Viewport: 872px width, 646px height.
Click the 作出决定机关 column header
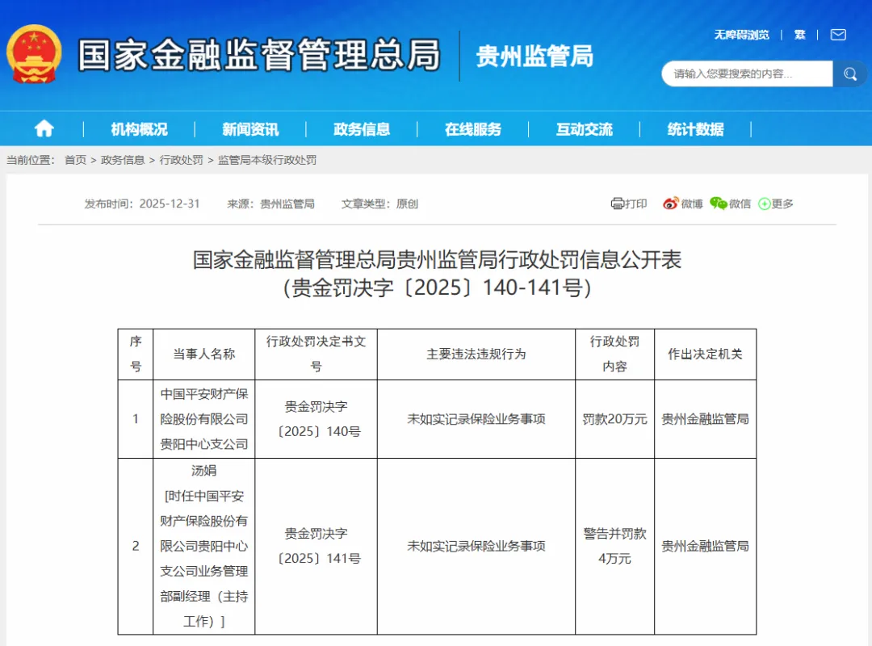705,354
